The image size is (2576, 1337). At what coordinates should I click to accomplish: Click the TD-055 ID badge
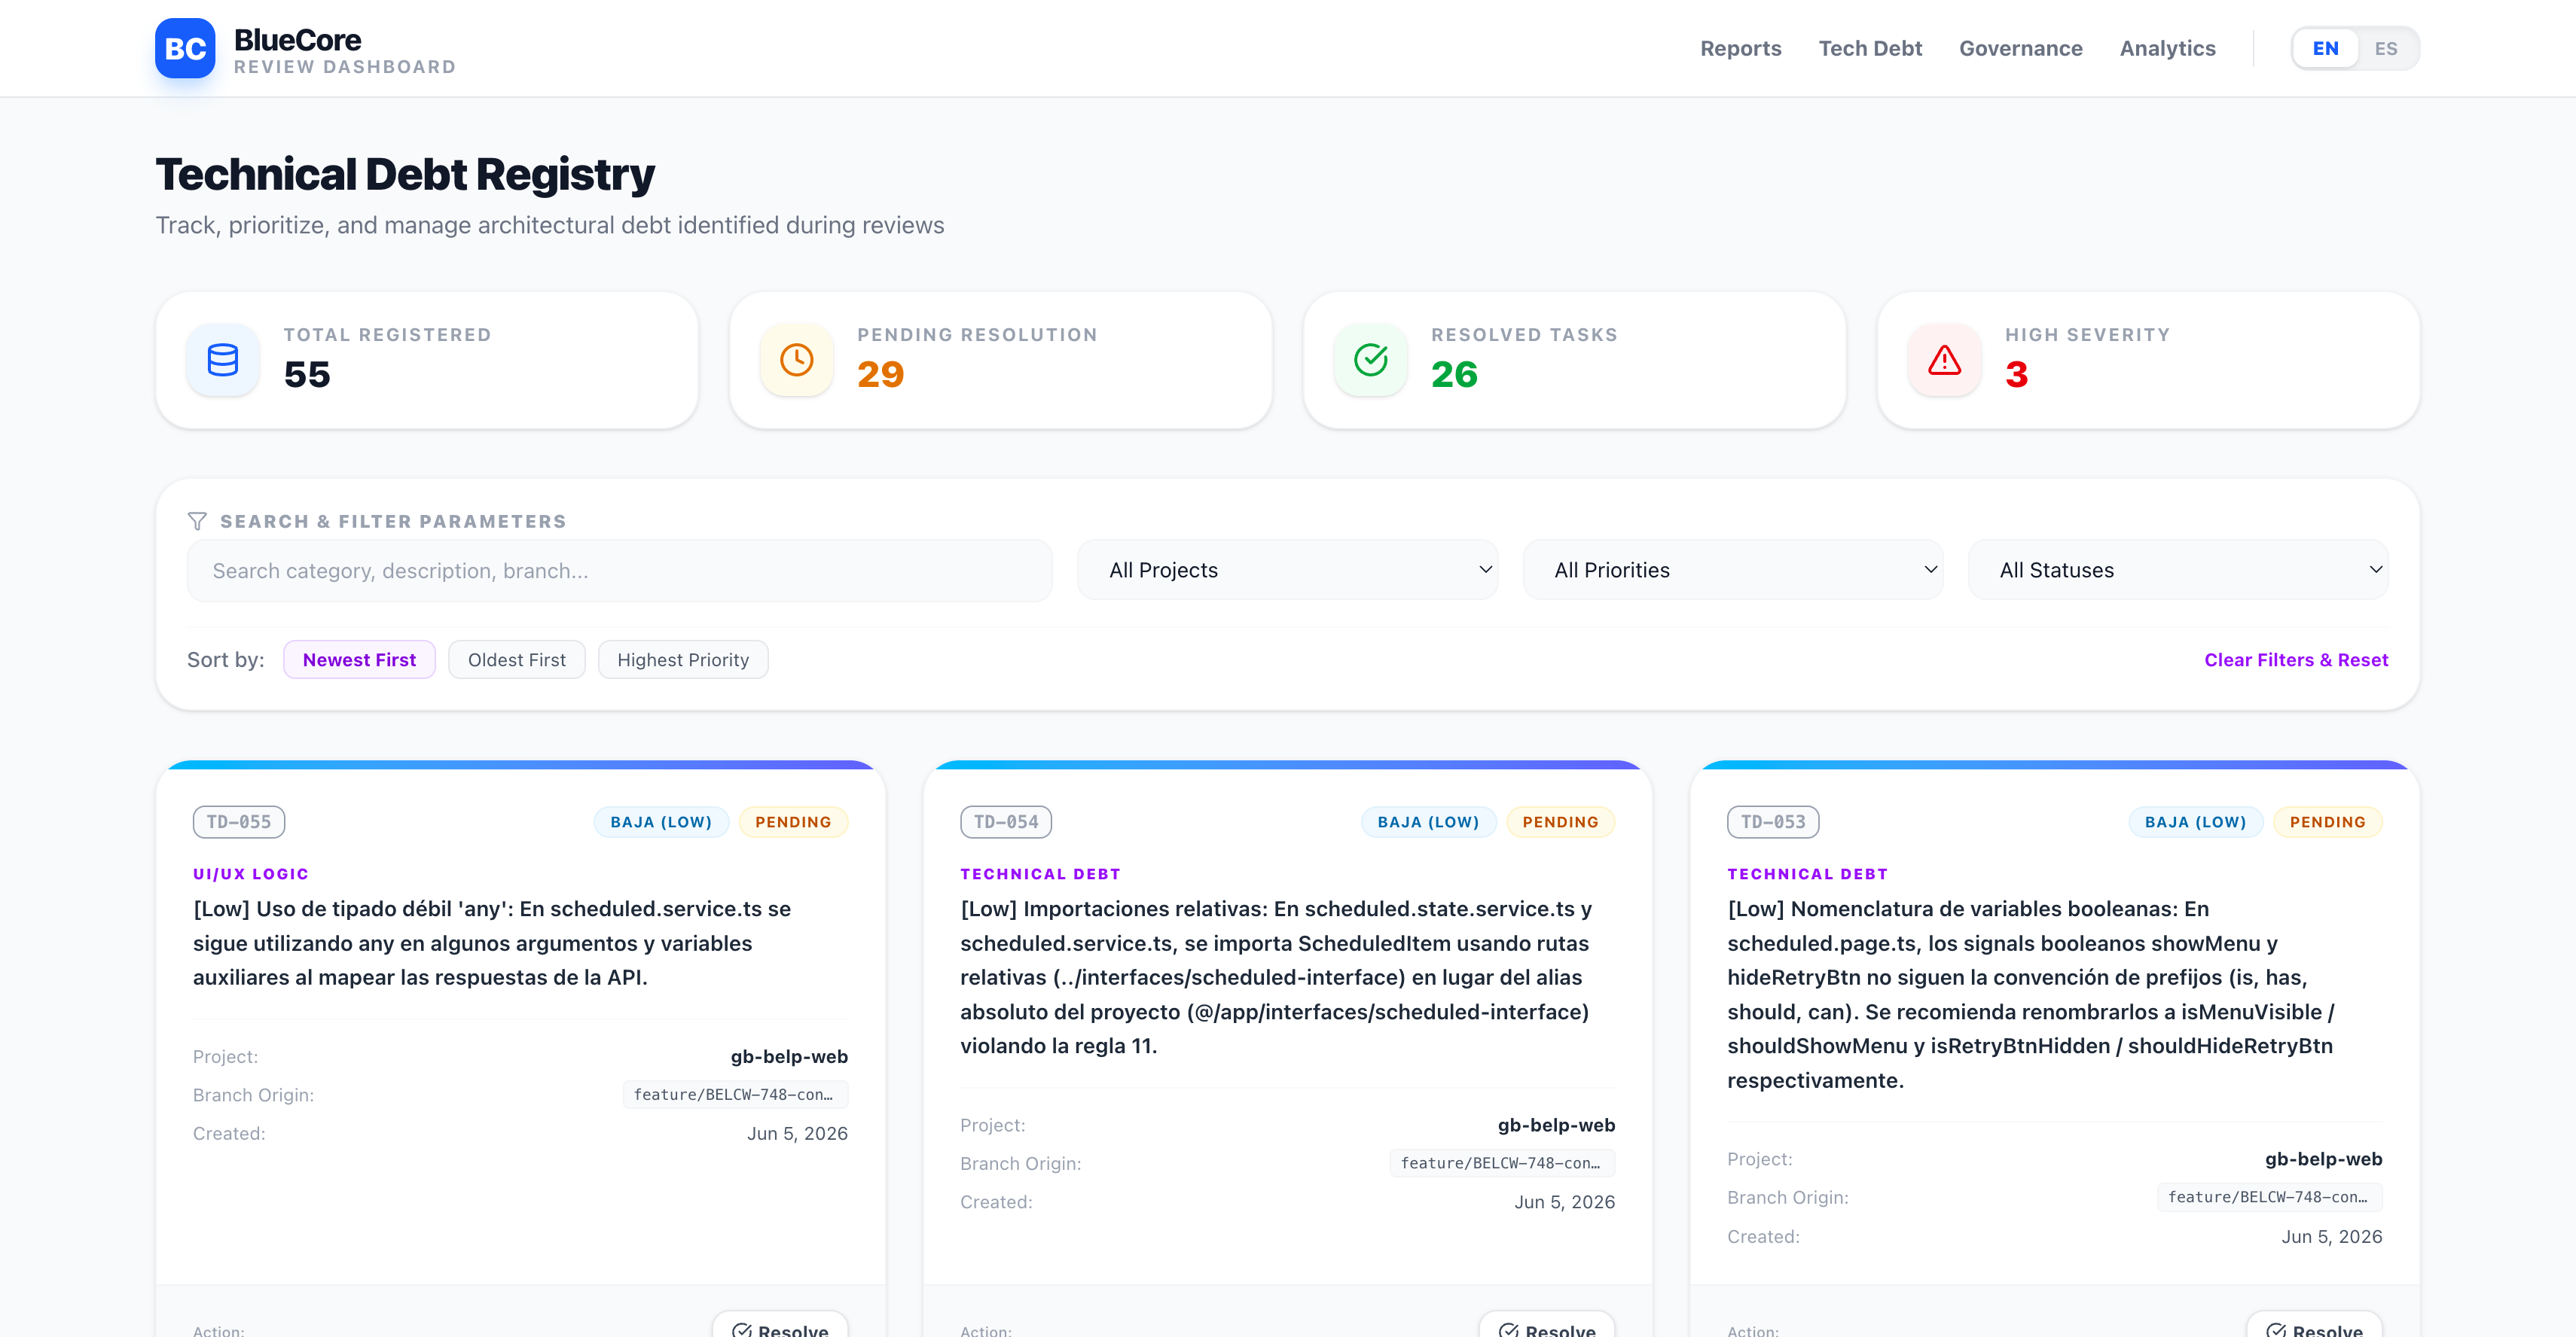[239, 821]
